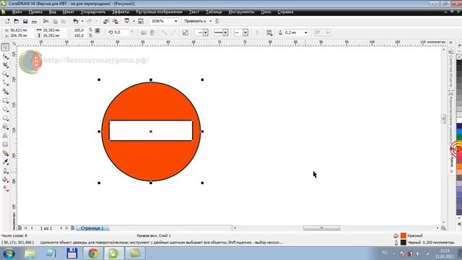Viewport: 462px width, 260px height.
Task: Pick the blue swatch in the color palette
Action: coord(459,131)
